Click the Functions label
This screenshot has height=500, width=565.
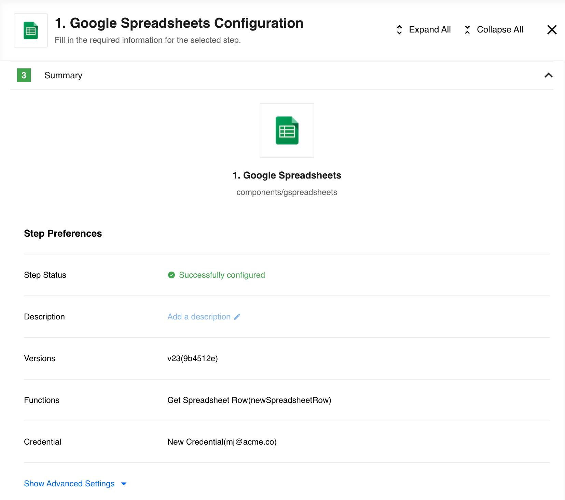(x=42, y=400)
